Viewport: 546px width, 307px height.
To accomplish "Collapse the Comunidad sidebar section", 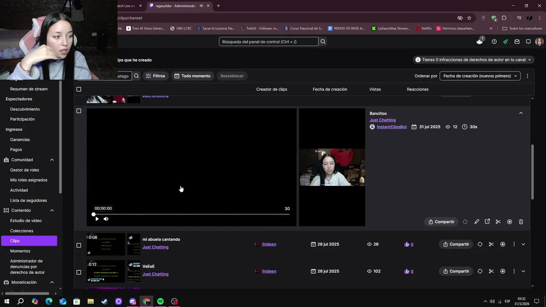I will point(52,160).
